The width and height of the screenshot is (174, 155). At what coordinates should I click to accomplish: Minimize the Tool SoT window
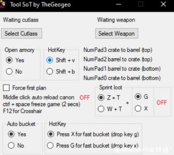coord(118,4)
